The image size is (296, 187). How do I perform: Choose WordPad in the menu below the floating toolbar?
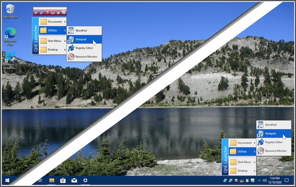81,31
